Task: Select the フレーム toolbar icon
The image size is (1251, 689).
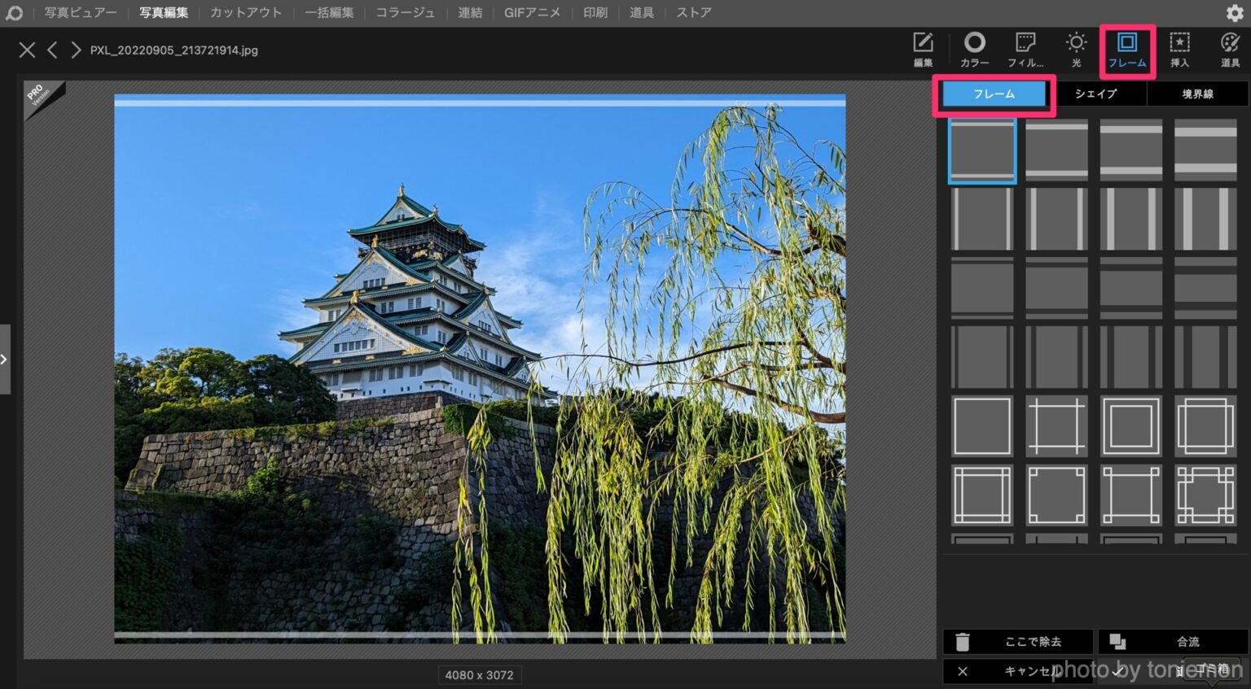Action: coord(1127,49)
